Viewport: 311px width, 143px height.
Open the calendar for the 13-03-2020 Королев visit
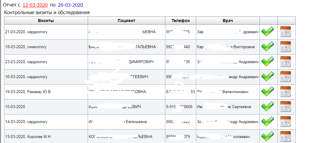pyautogui.click(x=285, y=137)
